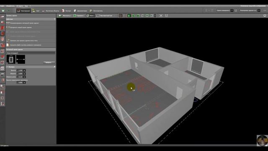Click the zoom to full scene icon

click(161, 16)
